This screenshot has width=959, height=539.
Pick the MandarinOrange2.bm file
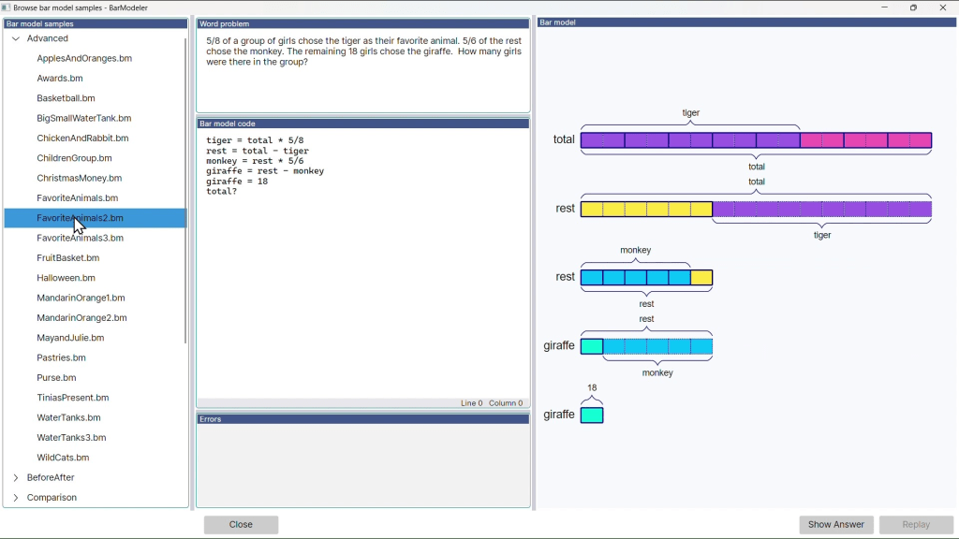[x=81, y=318]
